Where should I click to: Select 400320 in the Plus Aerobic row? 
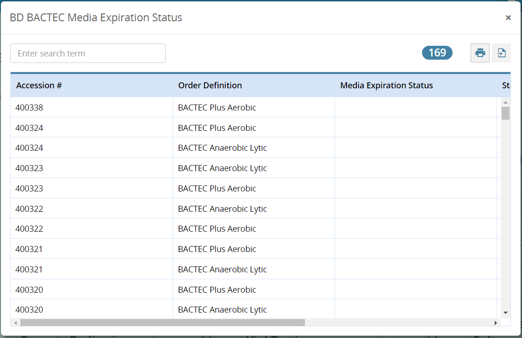[92, 289]
